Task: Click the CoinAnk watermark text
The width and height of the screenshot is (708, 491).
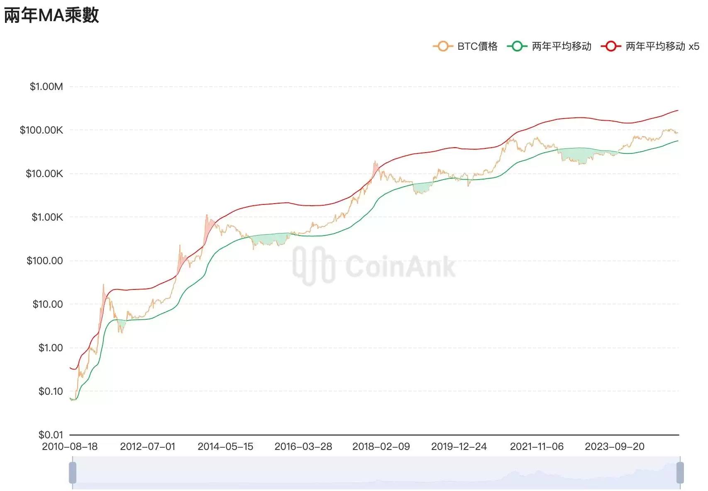Action: click(x=400, y=266)
